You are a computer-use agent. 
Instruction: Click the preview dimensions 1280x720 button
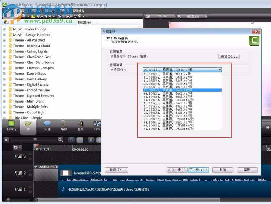pyautogui.click(x=160, y=16)
